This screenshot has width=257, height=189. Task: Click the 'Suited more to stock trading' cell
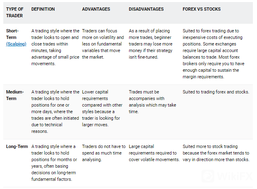tap(216, 153)
